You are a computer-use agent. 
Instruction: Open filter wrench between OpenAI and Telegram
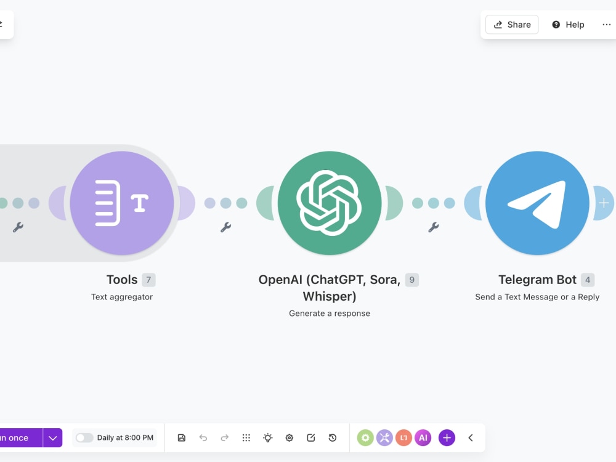pyautogui.click(x=433, y=227)
